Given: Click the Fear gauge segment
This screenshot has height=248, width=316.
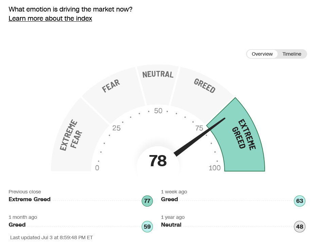Looking at the screenshot, I should 113,91.
